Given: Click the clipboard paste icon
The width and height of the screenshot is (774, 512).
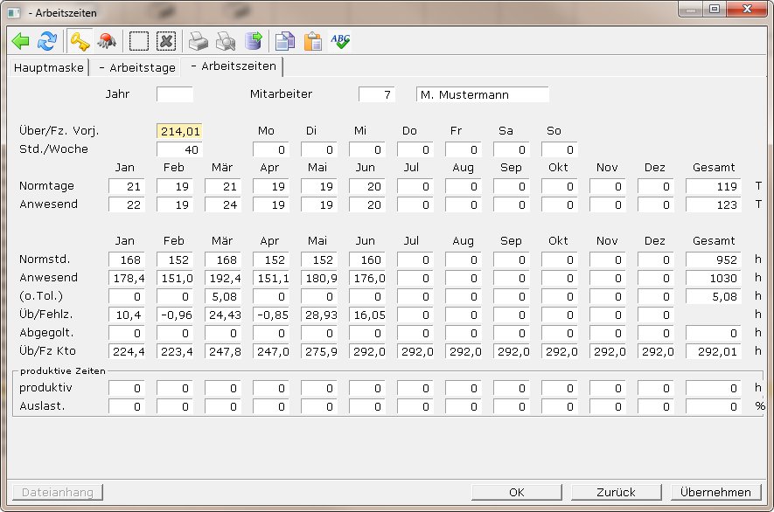Looking at the screenshot, I should [x=312, y=41].
